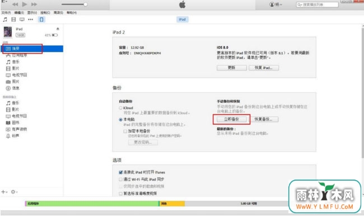The image size is (364, 216).
Task: Toggle 连接此 iPad 时打开 iTunes checkbox
Action: 120,172
